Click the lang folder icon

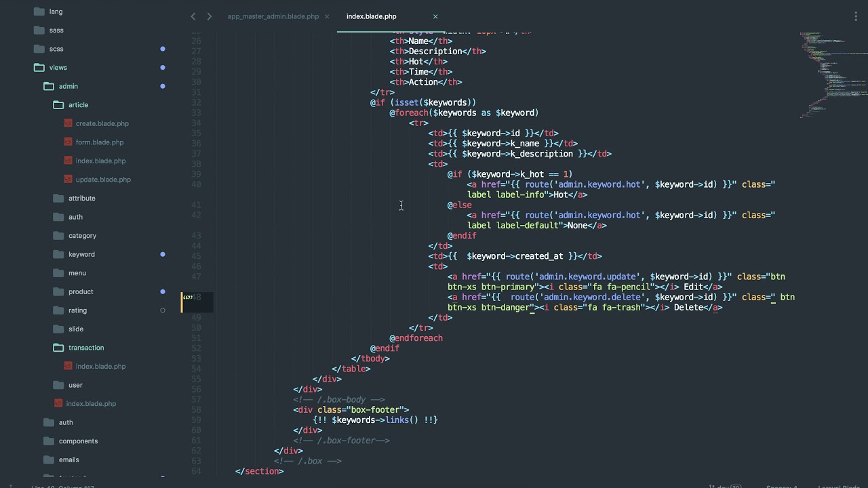[39, 12]
